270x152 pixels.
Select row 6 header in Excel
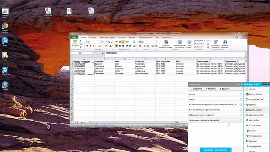72,73
